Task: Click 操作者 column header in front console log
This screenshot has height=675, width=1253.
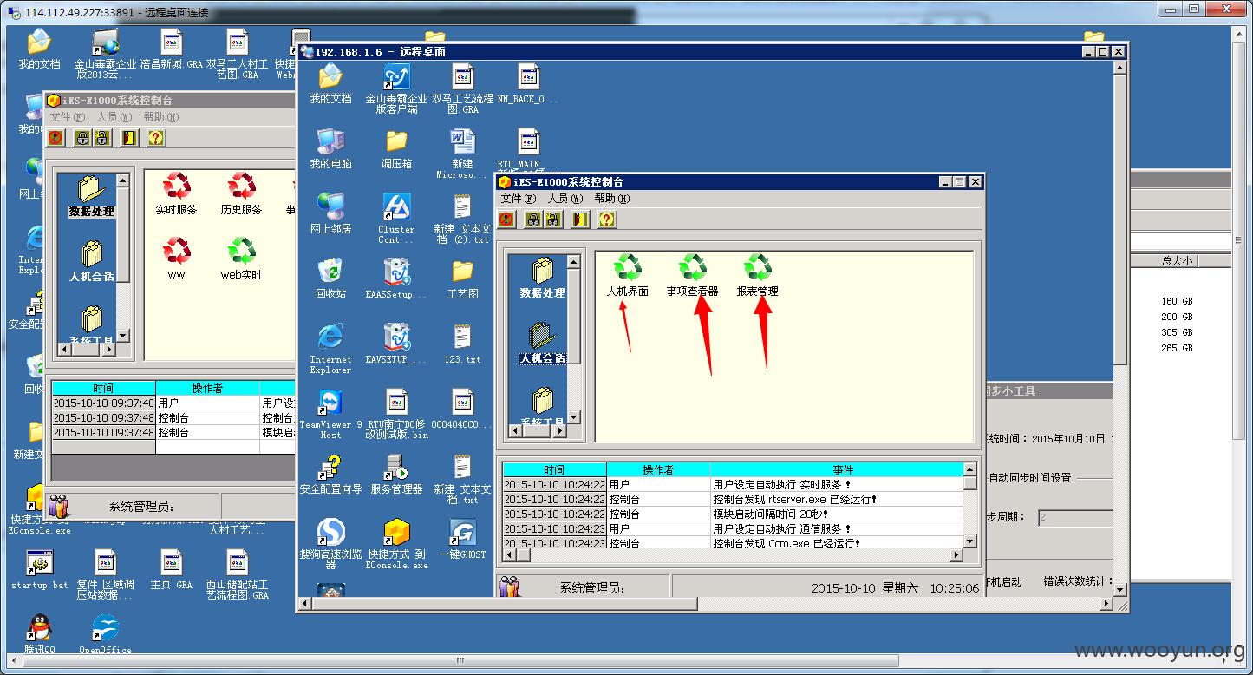Action: [658, 469]
